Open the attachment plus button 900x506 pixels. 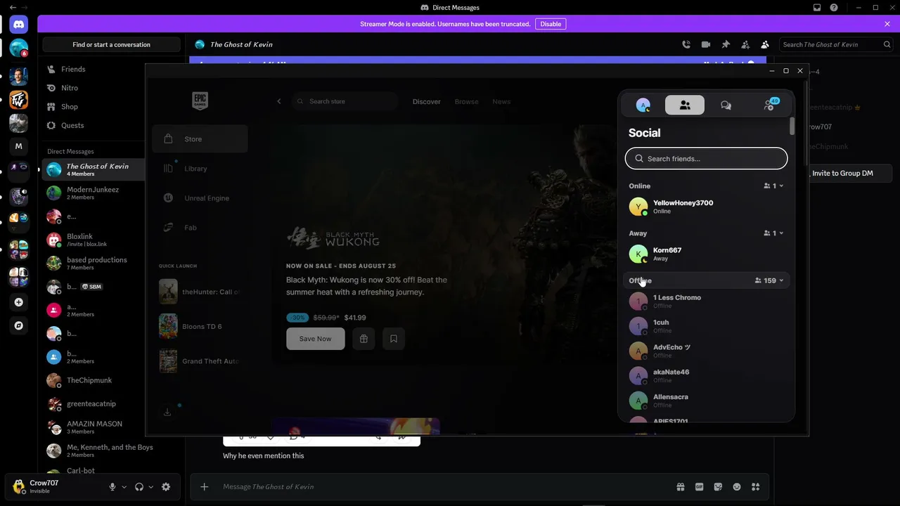coord(205,487)
